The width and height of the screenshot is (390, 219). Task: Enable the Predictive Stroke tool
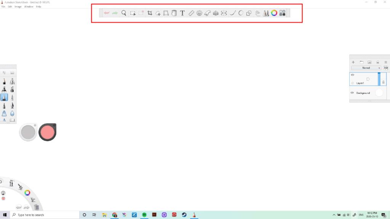pyautogui.click(x=241, y=13)
